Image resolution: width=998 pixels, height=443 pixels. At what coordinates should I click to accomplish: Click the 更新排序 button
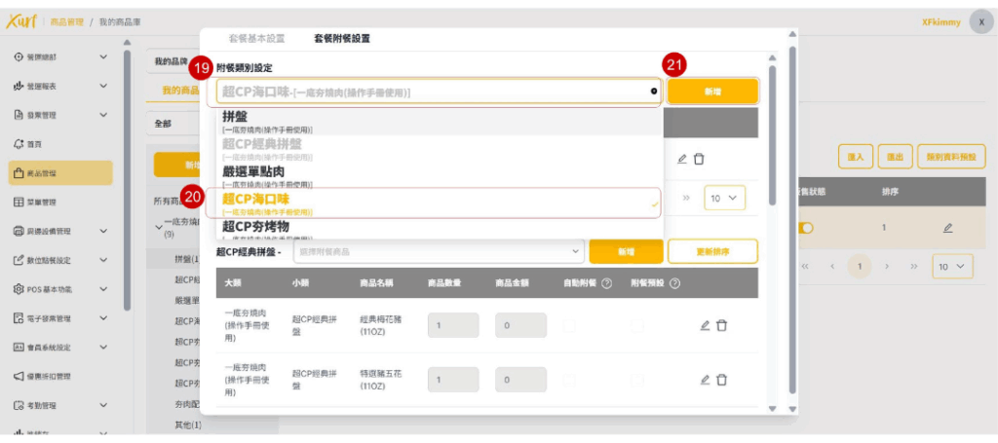(x=712, y=251)
